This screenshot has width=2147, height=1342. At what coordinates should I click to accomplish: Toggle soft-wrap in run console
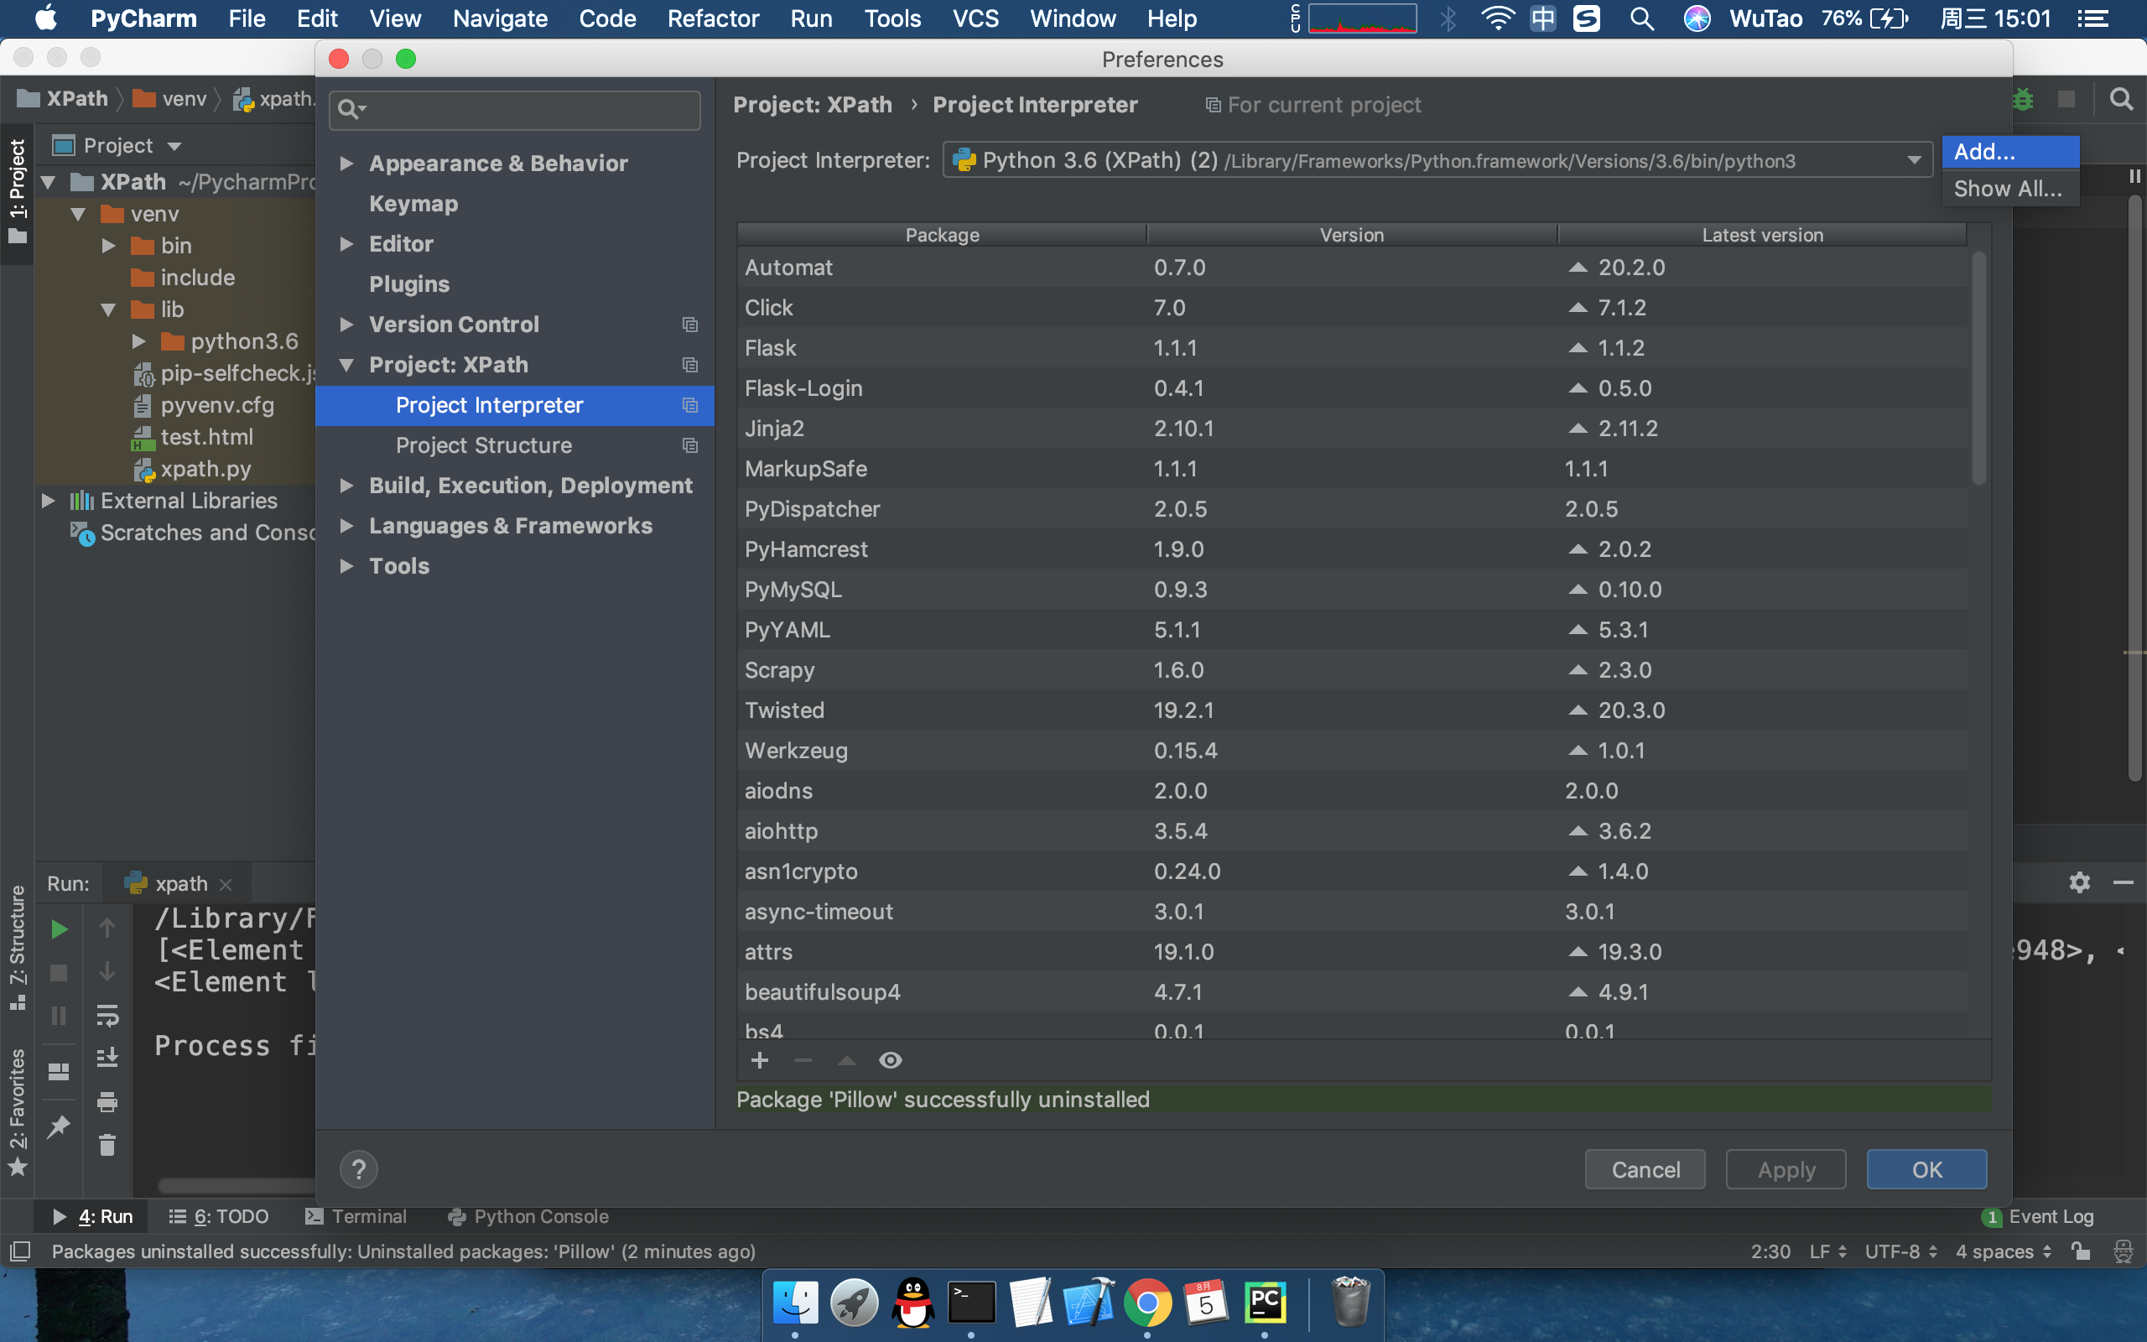[107, 1016]
